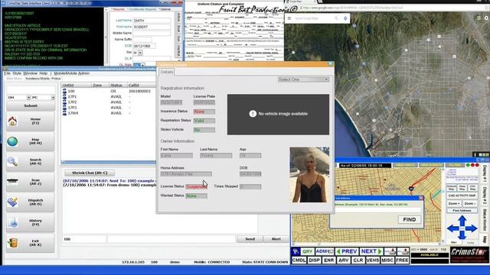
Task: Click Shrink Chat (Alt-C) button
Action: coord(90,173)
